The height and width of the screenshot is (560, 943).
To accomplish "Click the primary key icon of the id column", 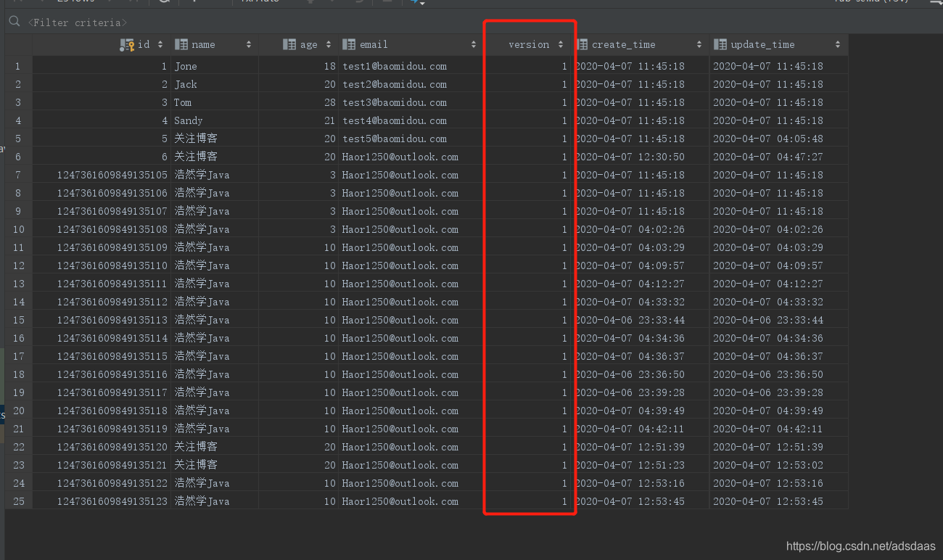I will 128,45.
